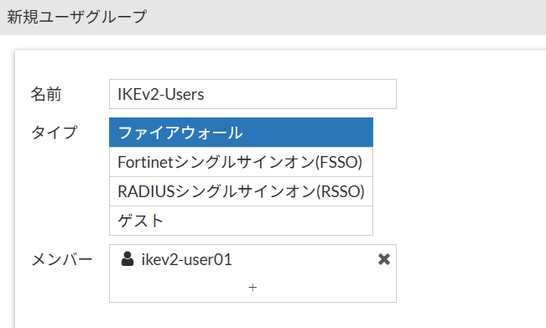Click the 新規ユーザグループ page title

77,17
